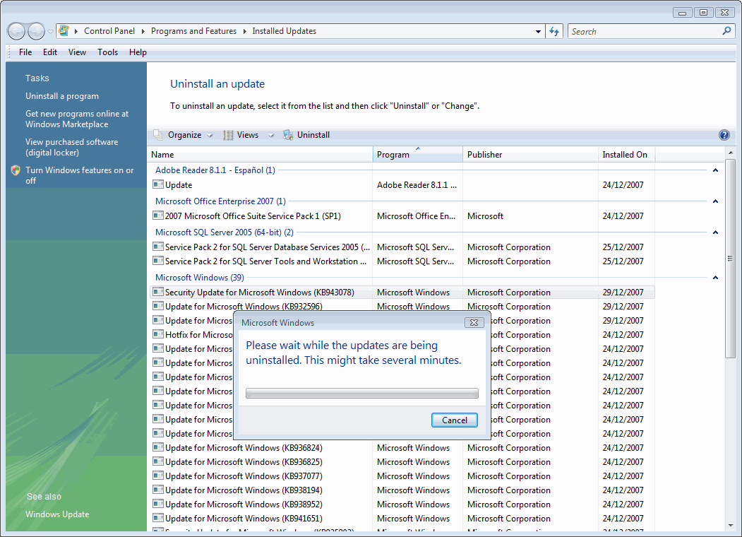Screen dimensions: 742x537
Task: Open the Windows Update link
Action: click(x=57, y=514)
